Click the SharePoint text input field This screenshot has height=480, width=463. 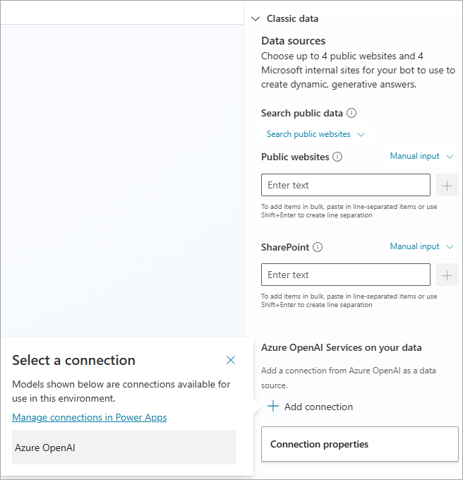click(345, 275)
